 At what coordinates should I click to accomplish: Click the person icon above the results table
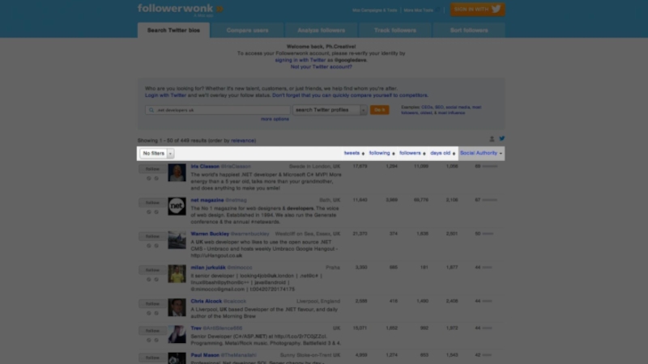point(492,139)
